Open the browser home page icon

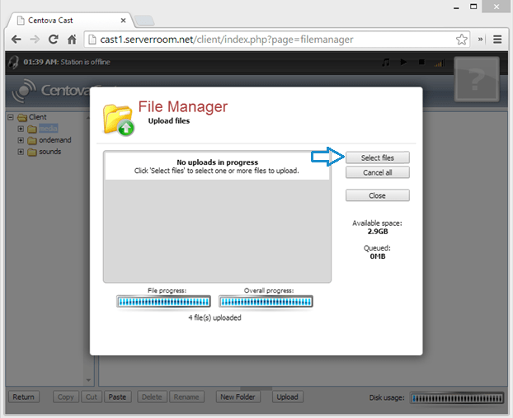coord(72,40)
